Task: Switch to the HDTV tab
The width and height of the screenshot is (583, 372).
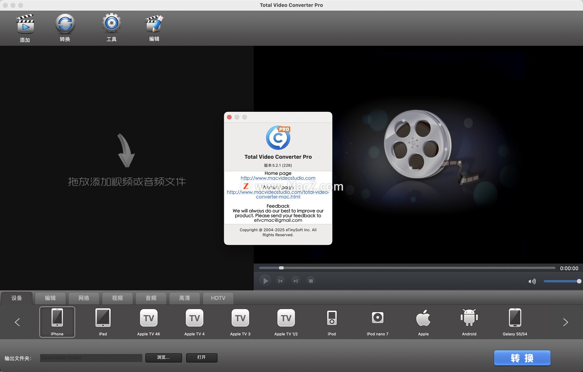Action: tap(218, 298)
